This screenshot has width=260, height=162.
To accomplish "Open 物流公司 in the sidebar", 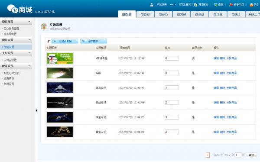I will pyautogui.click(x=9, y=84).
